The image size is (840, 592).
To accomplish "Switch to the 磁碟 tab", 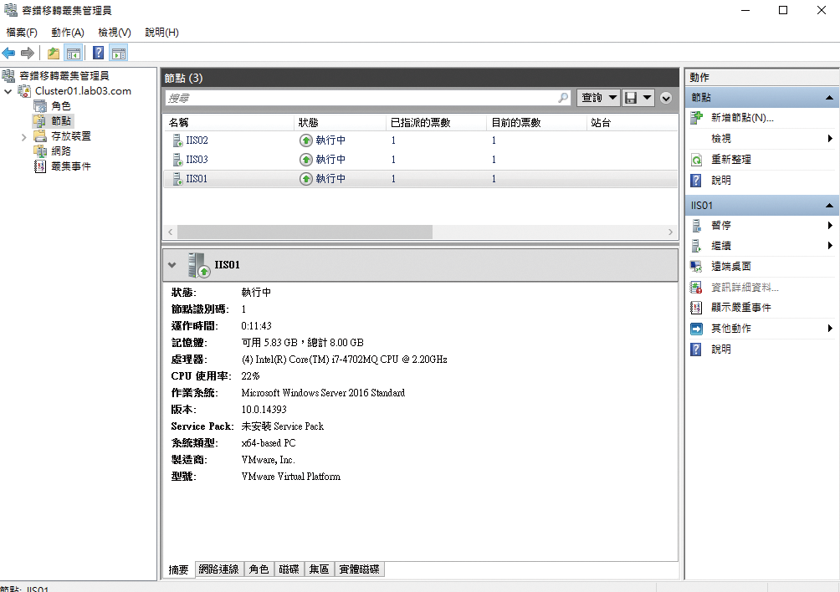I will click(289, 569).
